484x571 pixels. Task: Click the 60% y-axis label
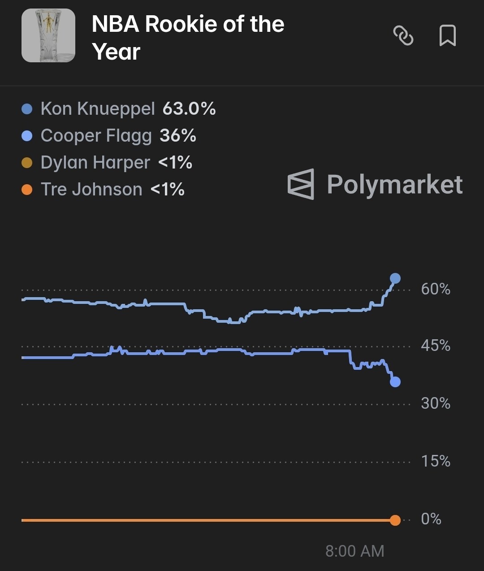[x=435, y=289]
